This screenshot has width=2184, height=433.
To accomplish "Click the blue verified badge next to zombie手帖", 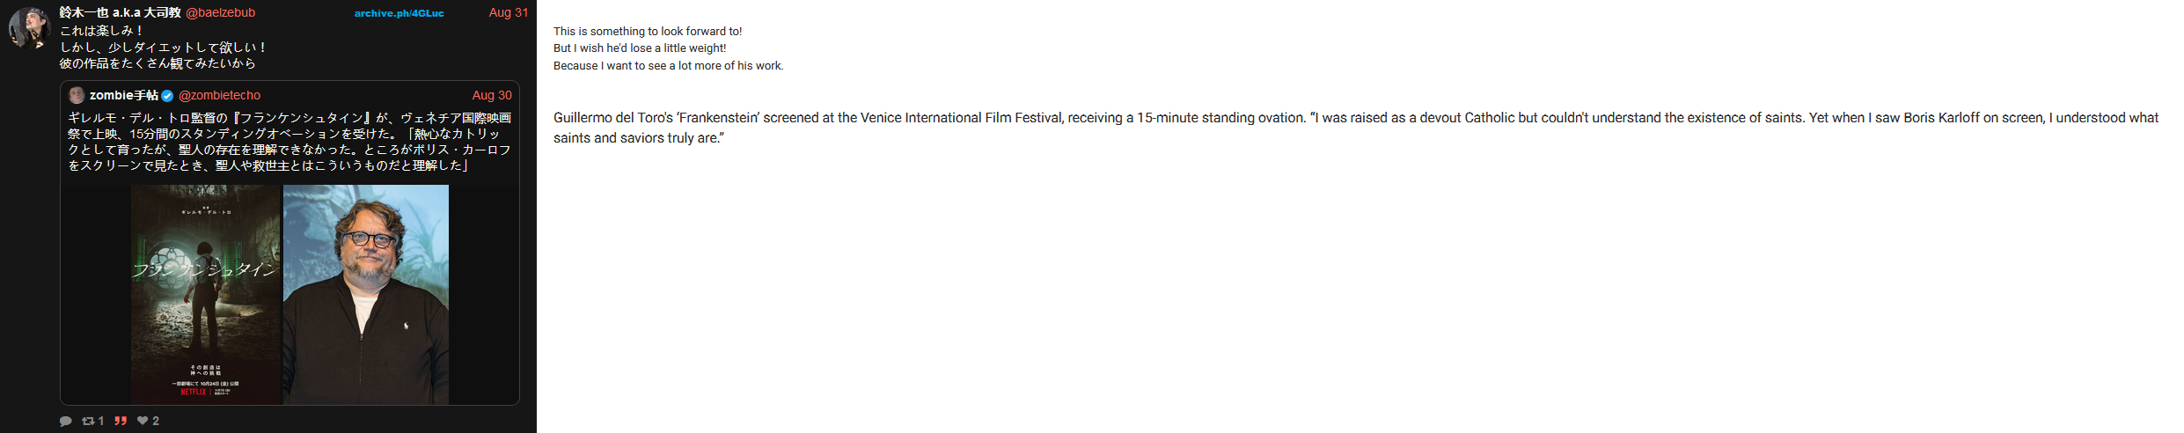I will click(167, 96).
